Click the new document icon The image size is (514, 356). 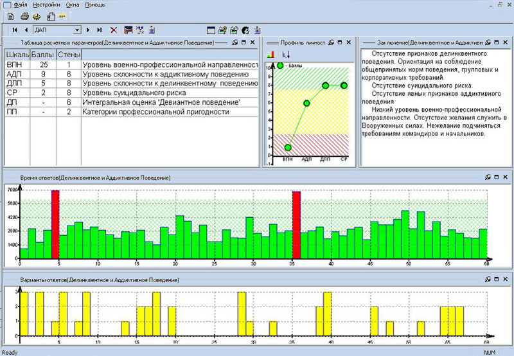pos(11,16)
